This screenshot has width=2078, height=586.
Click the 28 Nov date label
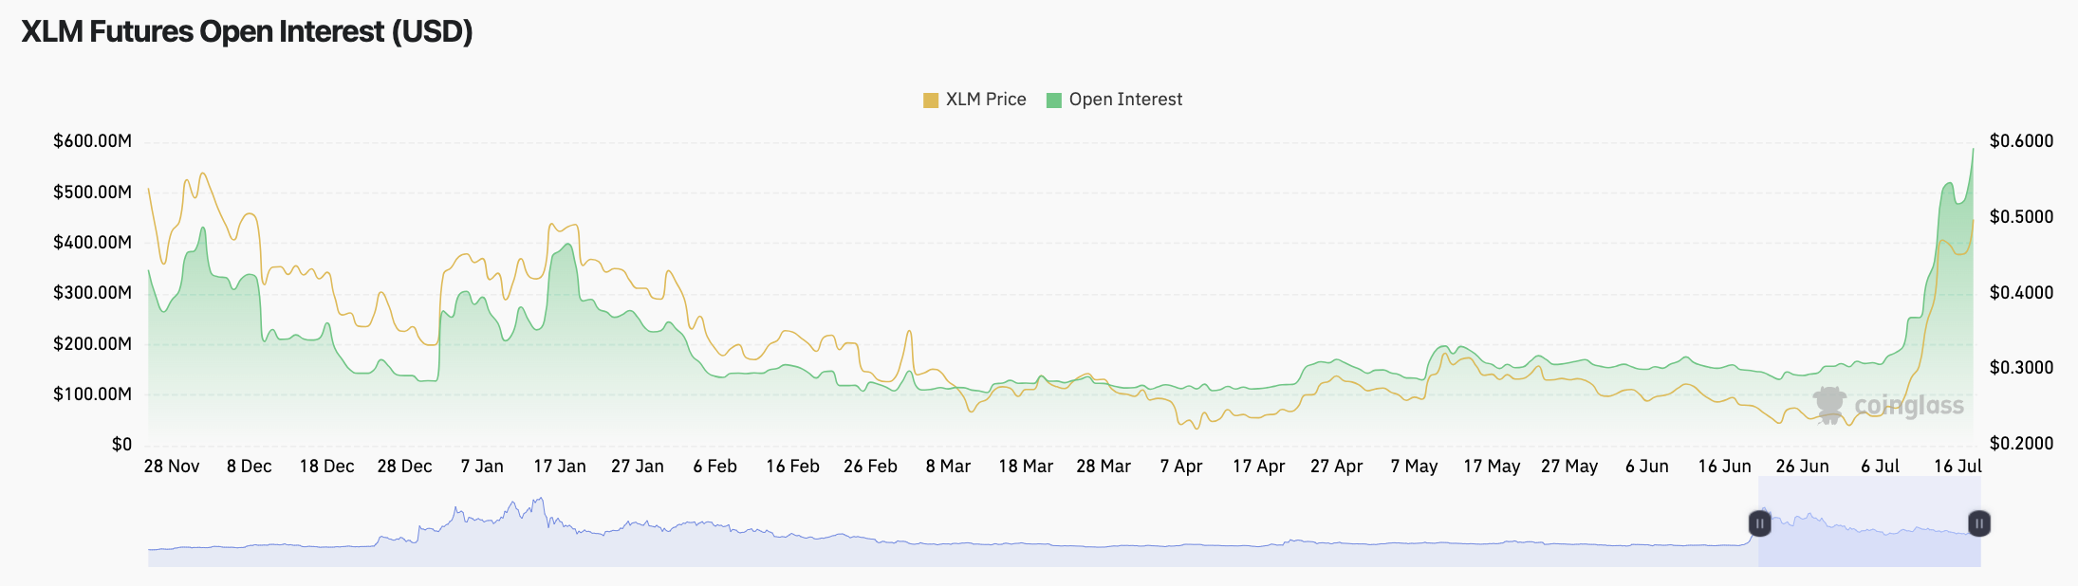coord(172,467)
